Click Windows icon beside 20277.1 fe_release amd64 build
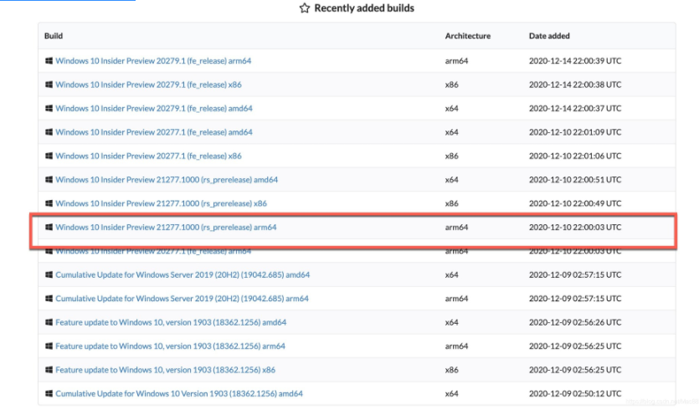The width and height of the screenshot is (699, 410). [x=49, y=132]
